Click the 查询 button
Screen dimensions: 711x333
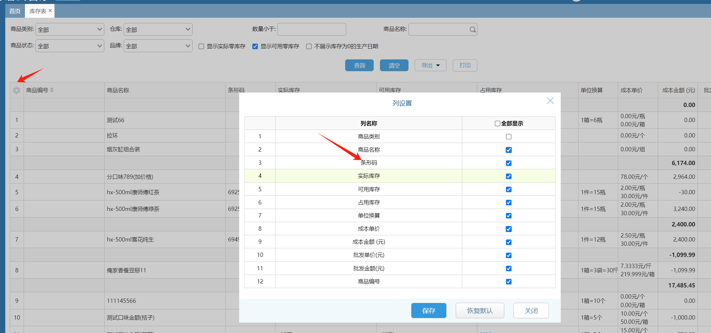click(359, 65)
